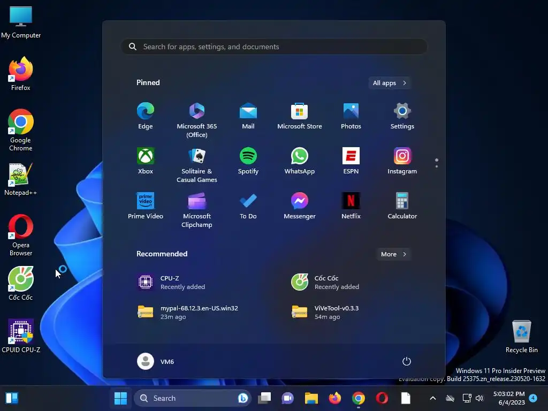Viewport: 548px width, 411px height.
Task: Launch Spotify from pinned apps
Action: 248,161
